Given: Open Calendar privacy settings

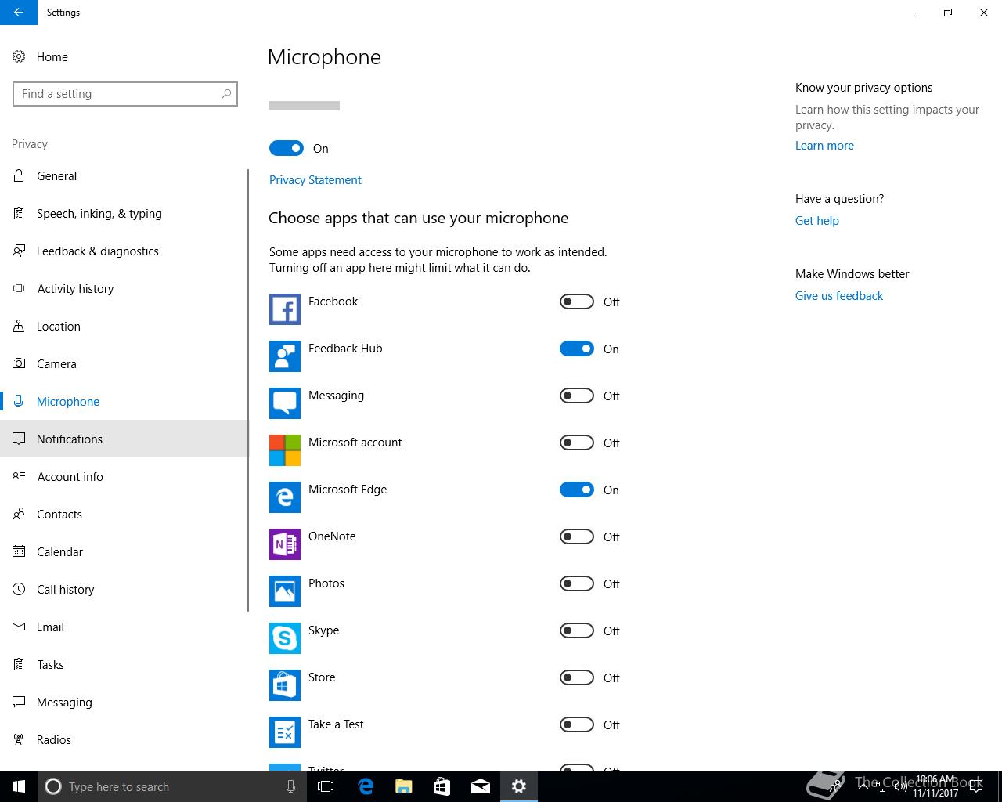Looking at the screenshot, I should click(x=124, y=551).
